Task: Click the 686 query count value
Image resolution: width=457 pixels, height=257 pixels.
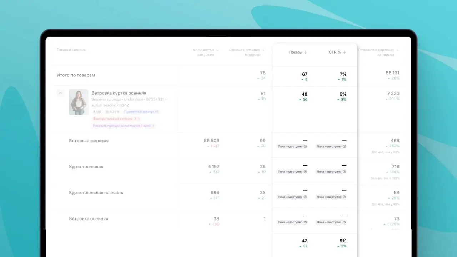Action: 215,193
